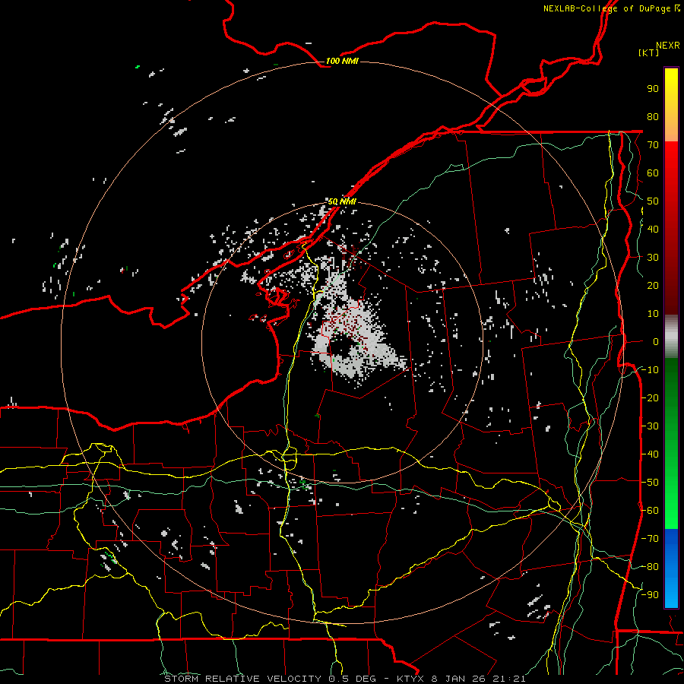Click the -30 value on the velocity scale
This screenshot has width=684, height=684.
(x=650, y=426)
